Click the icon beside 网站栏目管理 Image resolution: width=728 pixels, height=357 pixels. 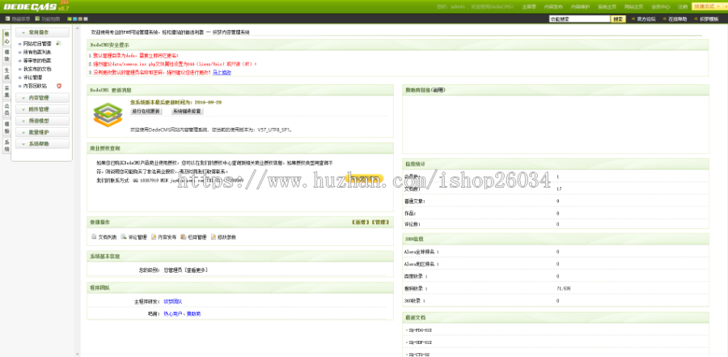[58, 43]
